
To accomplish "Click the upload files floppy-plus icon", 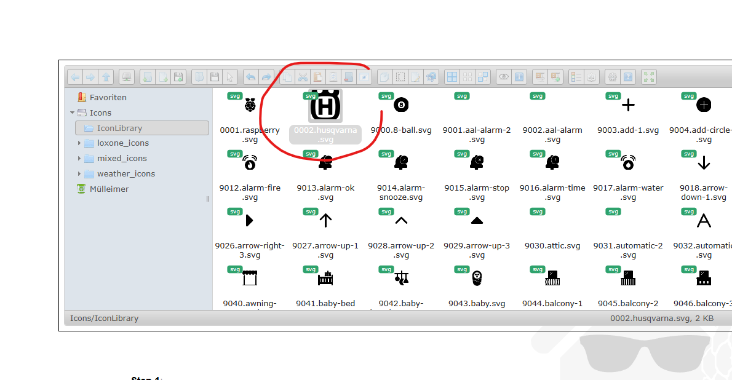I will pyautogui.click(x=178, y=77).
